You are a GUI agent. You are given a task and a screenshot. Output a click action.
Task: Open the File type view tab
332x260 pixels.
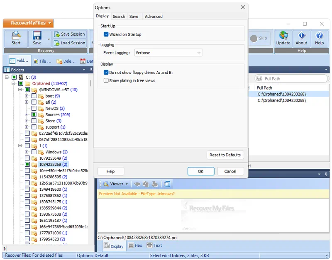click(x=43, y=61)
